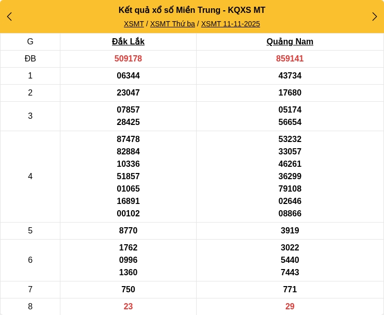The width and height of the screenshot is (384, 315).
Task: Open the Đắk Lắk province link
Action: click(128, 42)
